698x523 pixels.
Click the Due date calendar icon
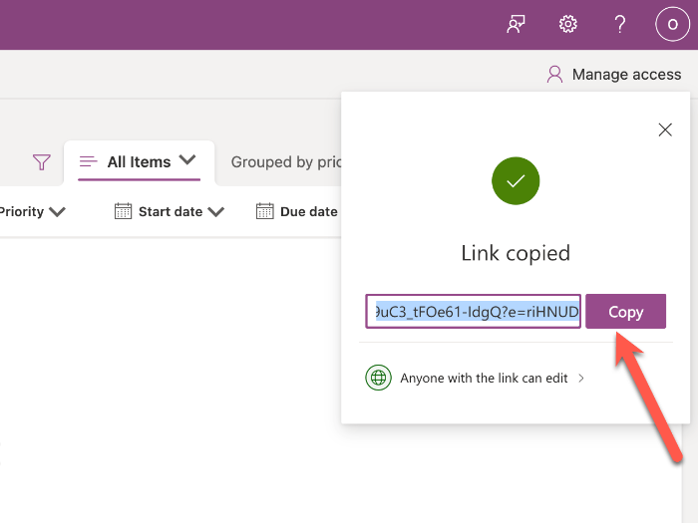(265, 211)
